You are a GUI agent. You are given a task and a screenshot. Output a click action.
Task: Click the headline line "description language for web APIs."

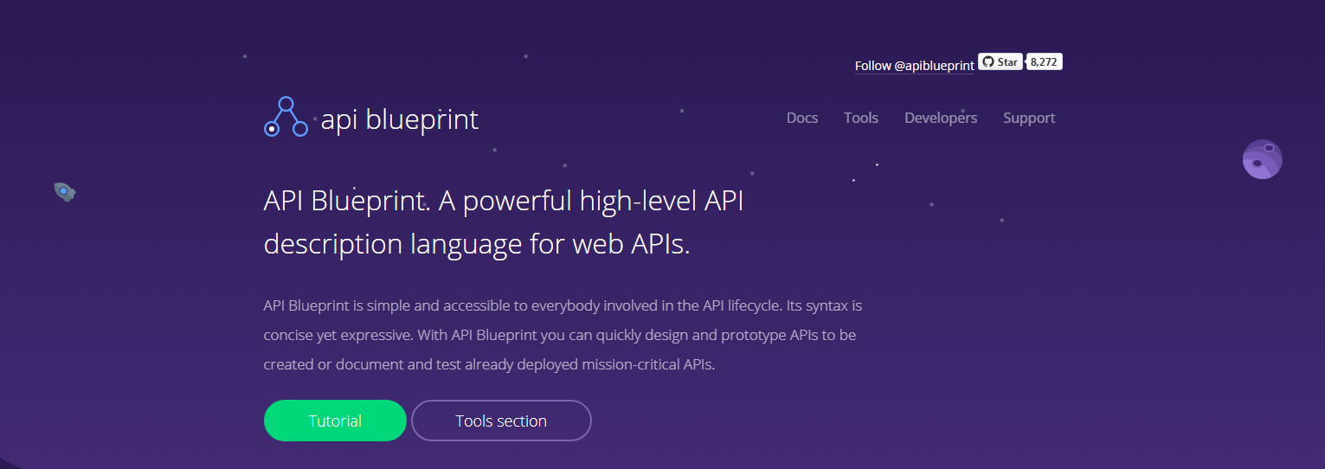coord(476,244)
